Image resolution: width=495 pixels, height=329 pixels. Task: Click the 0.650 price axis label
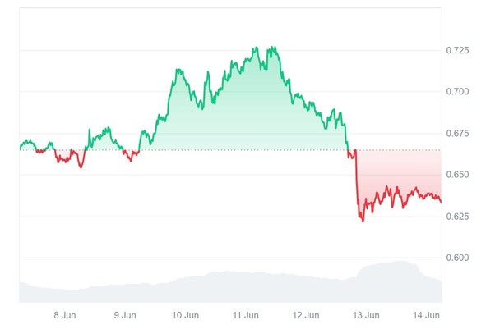(x=457, y=175)
